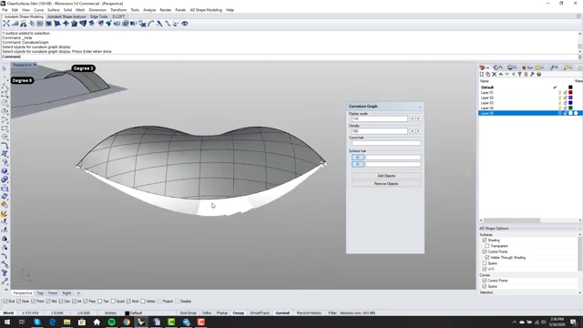Click the lock icon of Layer 02
This screenshot has height=328, width=583.
pos(565,97)
